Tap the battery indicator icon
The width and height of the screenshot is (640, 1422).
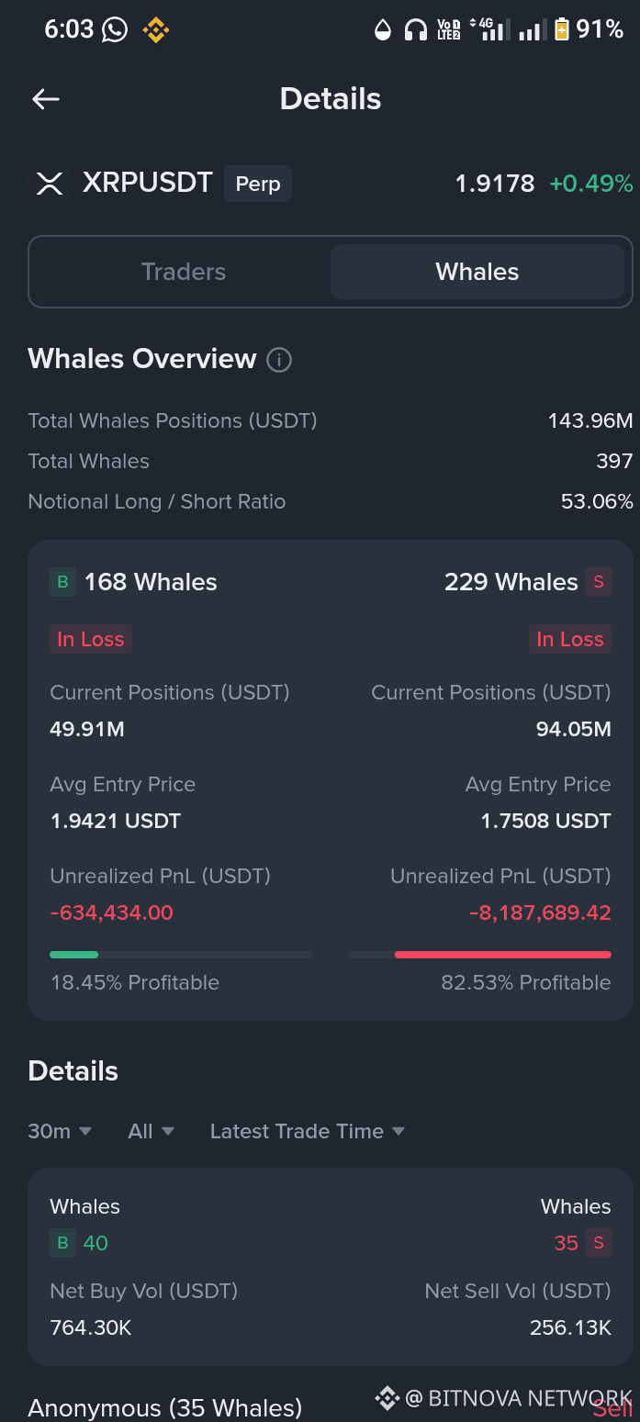[561, 30]
